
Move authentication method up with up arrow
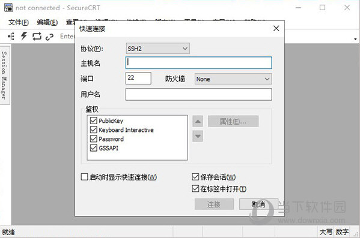tap(198, 121)
